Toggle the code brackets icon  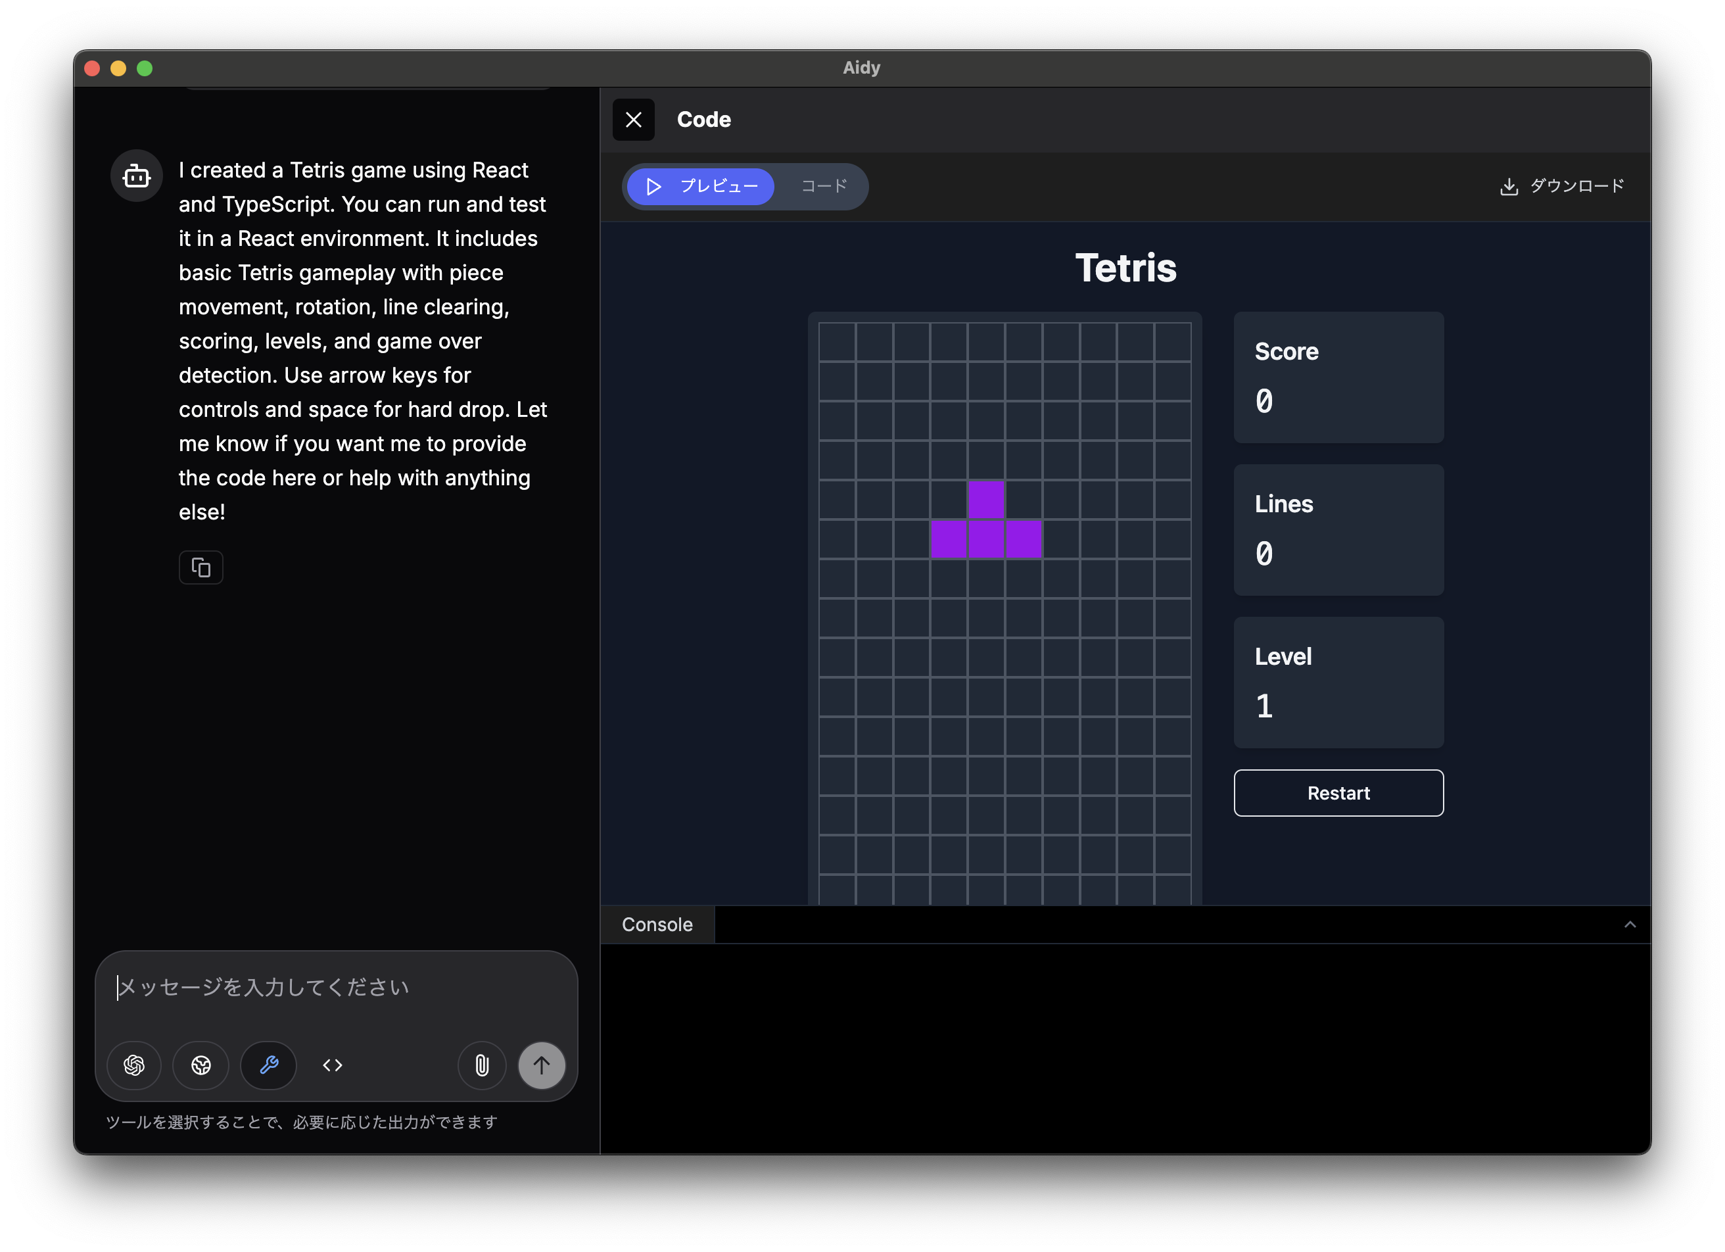click(333, 1065)
